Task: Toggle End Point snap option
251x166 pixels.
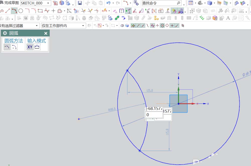Action: pos(138,26)
